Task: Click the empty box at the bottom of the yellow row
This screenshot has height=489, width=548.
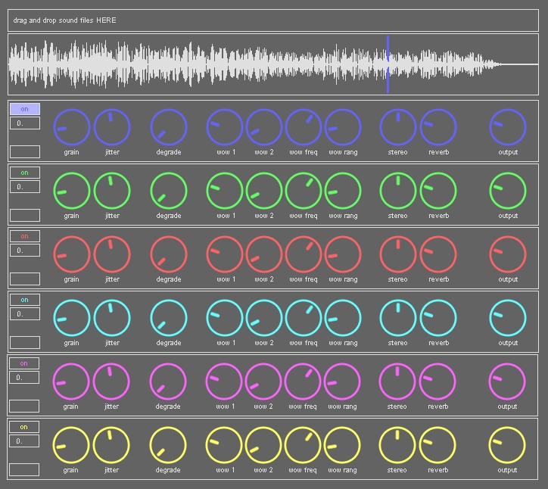Action: tap(24, 470)
